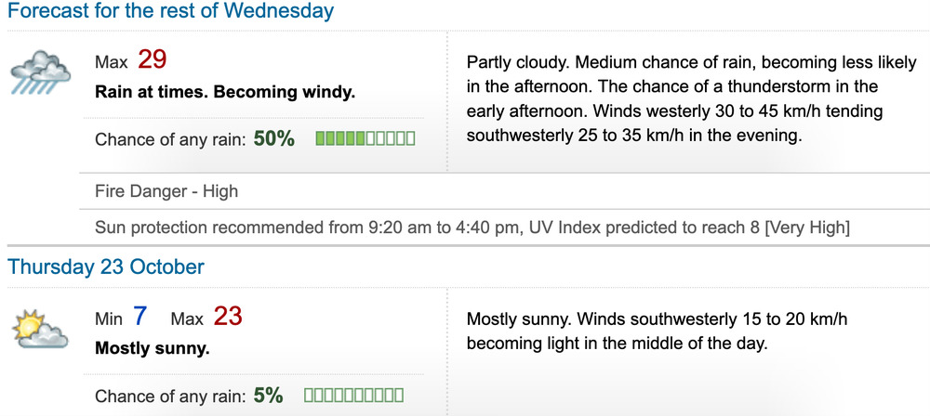Click the 50% chance of rain value
The height and width of the screenshot is (416, 930).
[274, 139]
